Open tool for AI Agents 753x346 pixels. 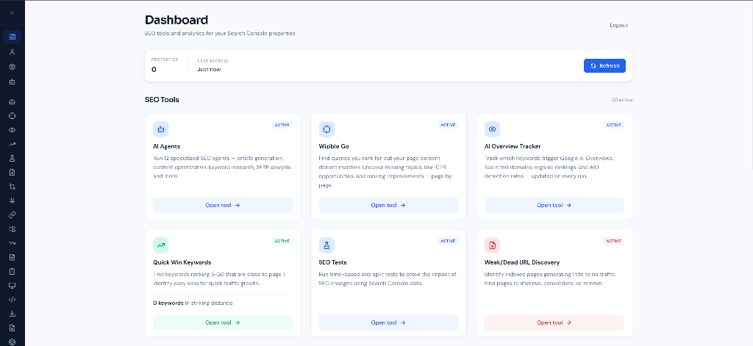coord(223,205)
